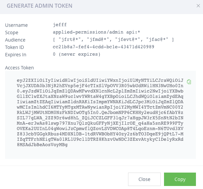203x189 pixels.
Task: Click the token line starting SIL77gLWA
Action: tap(100, 118)
